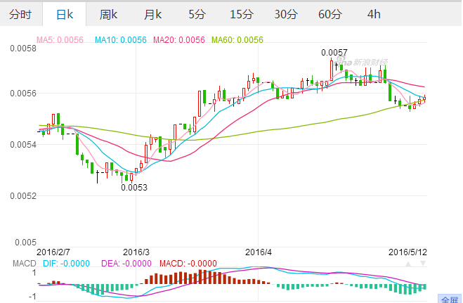Click the up triangle indicator arrow
This screenshot has height=303, width=463.
coord(410,263)
